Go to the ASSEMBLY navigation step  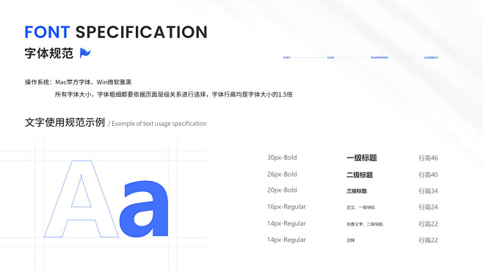(431, 57)
